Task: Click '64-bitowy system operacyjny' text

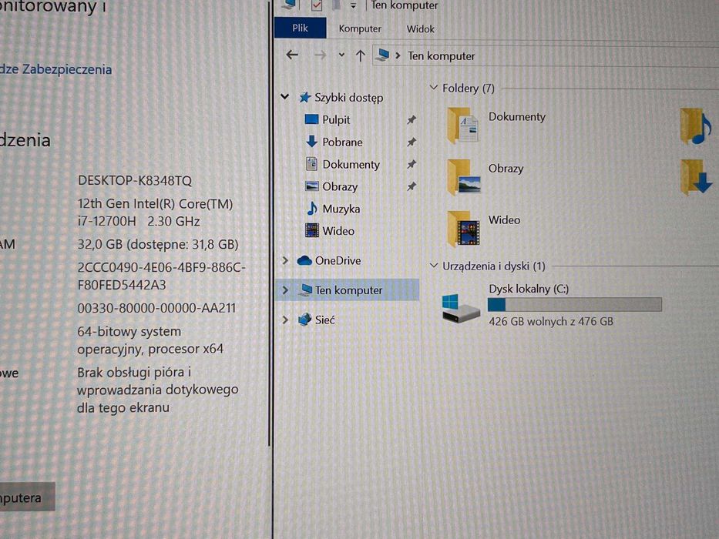Action: pos(150,340)
